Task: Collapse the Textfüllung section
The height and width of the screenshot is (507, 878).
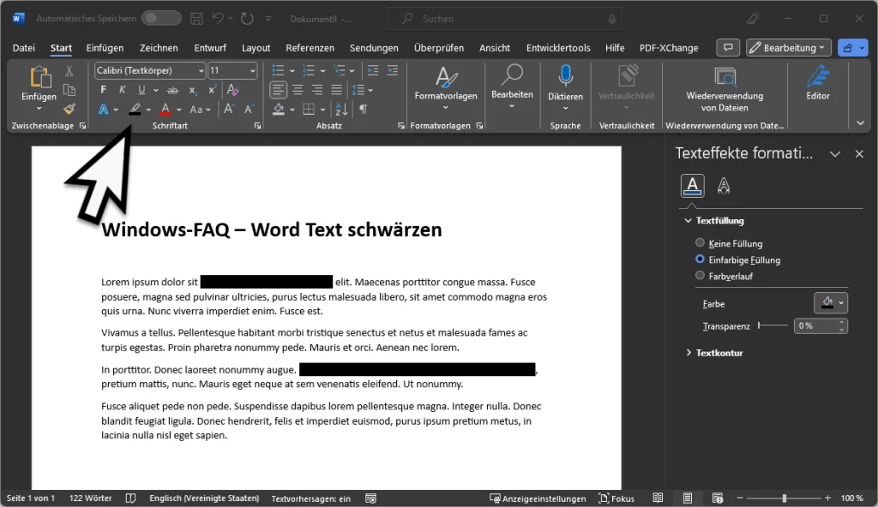Action: click(688, 220)
